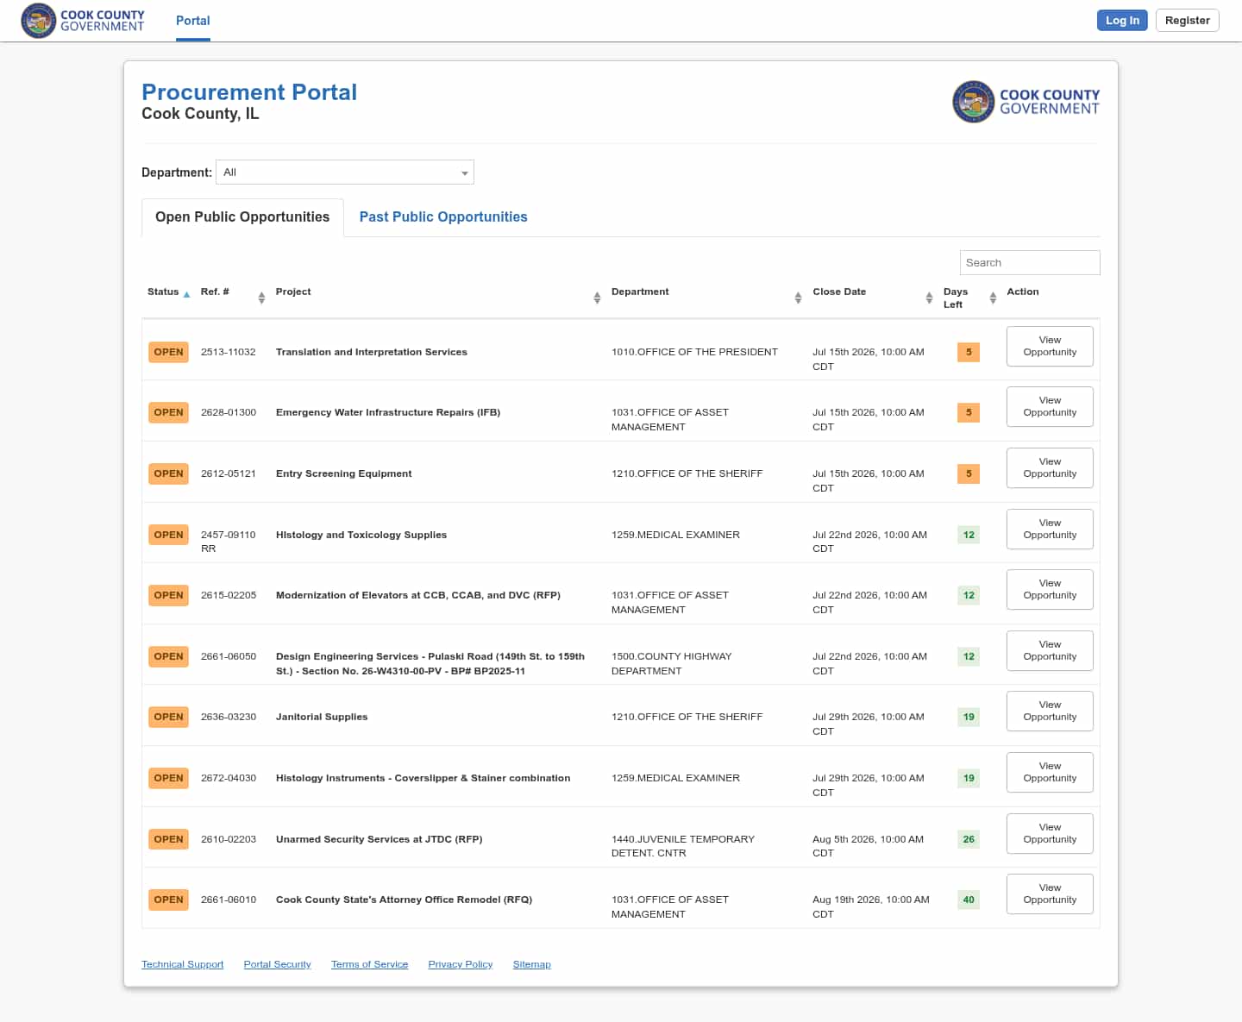Click the Cook County Government logo in panel
Viewport: 1242px width, 1022px height.
pos(1026,102)
